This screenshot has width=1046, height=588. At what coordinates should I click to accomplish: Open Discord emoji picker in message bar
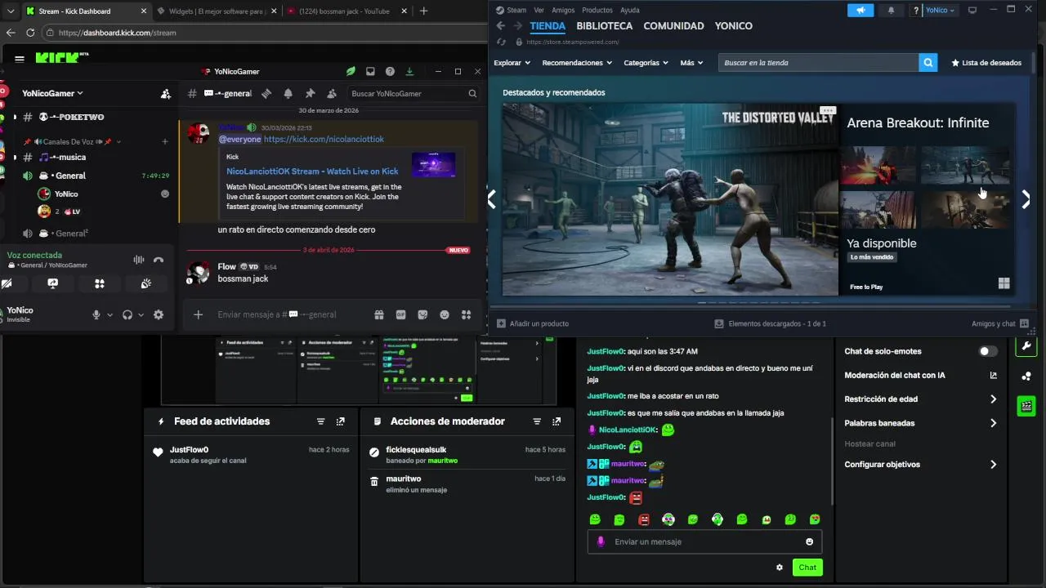click(445, 314)
